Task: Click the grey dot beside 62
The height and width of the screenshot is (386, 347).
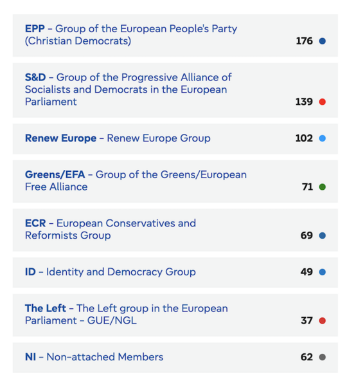Action: 322,357
